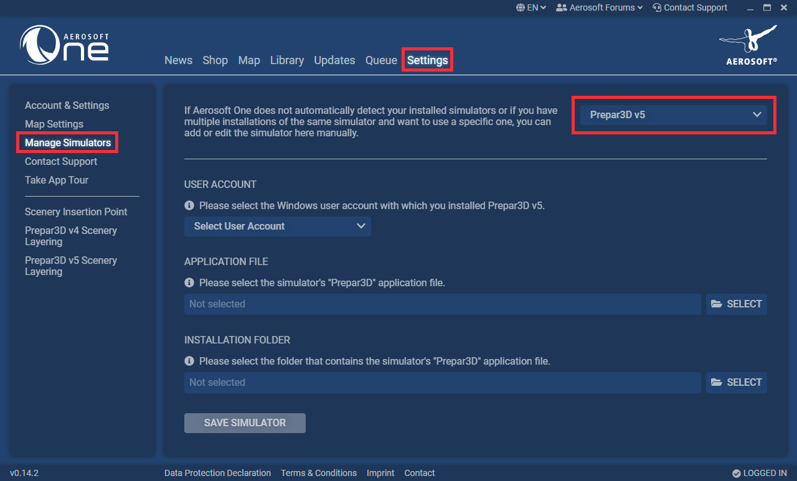797x481 pixels.
Task: Open the EN language dropdown
Action: [531, 7]
